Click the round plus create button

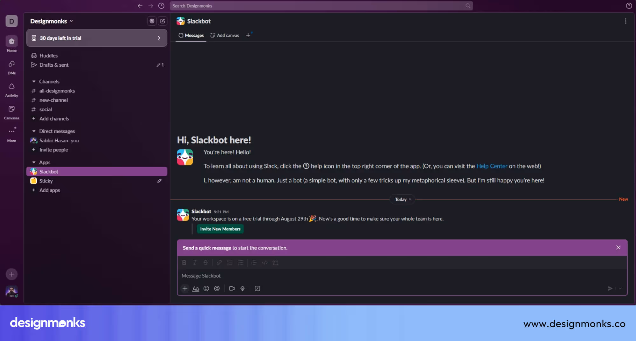tap(11, 274)
